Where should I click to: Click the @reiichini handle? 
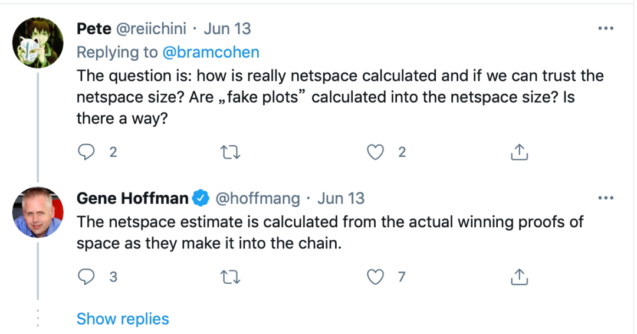pyautogui.click(x=152, y=29)
